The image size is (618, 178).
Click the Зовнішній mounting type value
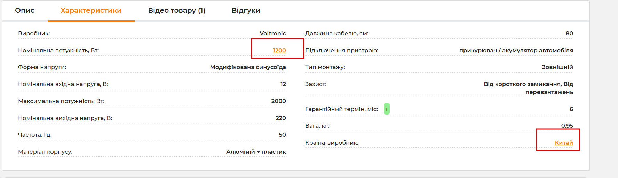pyautogui.click(x=557, y=67)
